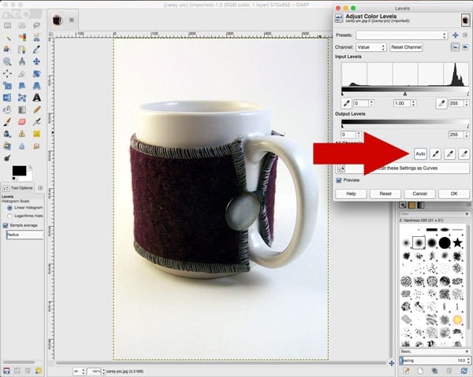
Task: Select the Scissors Select tool
Action: pyautogui.click(x=36, y=38)
